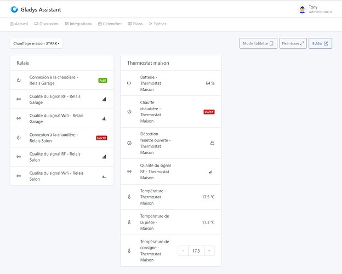The width and height of the screenshot is (342, 274).
Task: Navigate to the Plans tab
Action: click(135, 24)
